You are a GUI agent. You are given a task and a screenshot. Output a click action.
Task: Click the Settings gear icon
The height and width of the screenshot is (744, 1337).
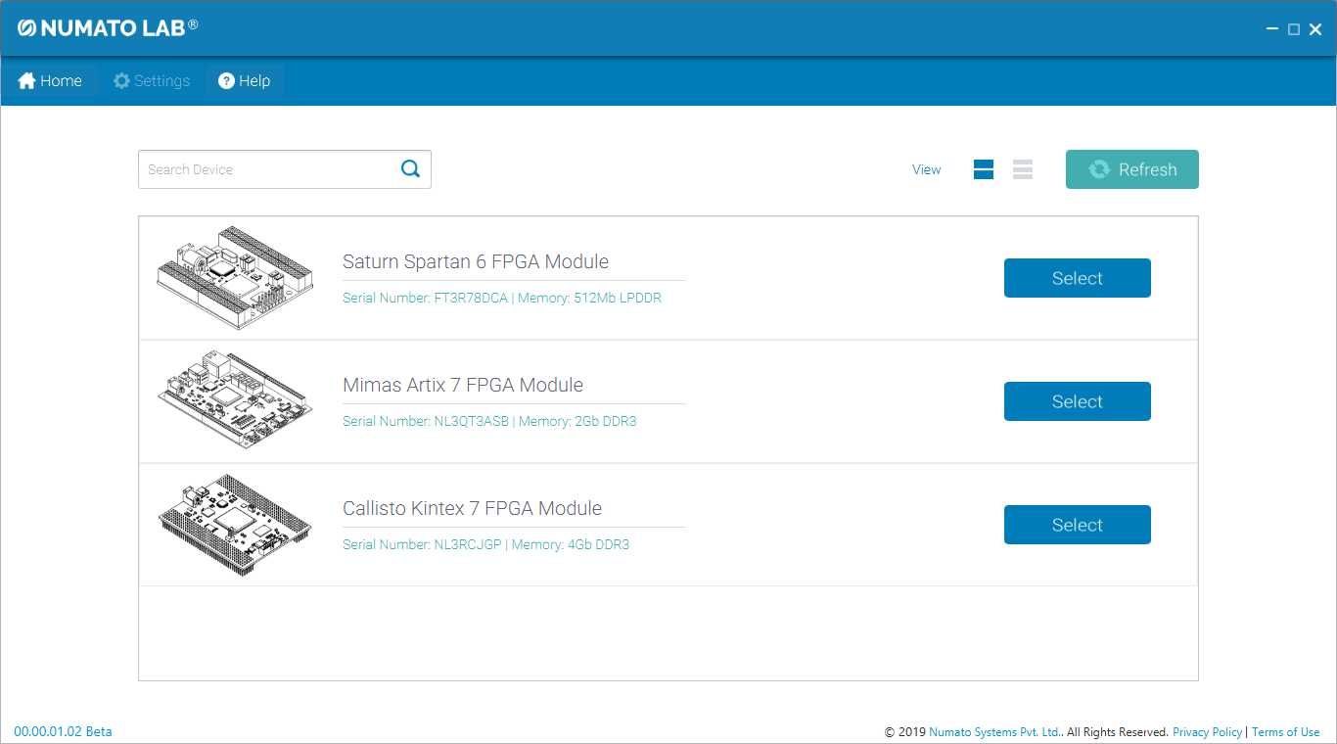[120, 80]
